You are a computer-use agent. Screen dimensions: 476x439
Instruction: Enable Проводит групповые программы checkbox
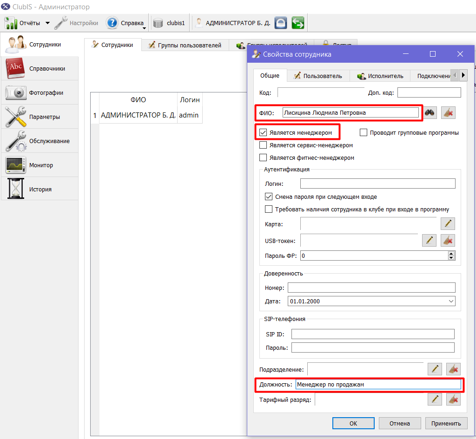click(364, 132)
